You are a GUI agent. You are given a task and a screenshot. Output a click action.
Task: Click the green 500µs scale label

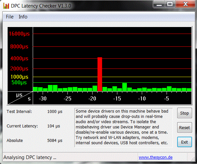(x=19, y=83)
